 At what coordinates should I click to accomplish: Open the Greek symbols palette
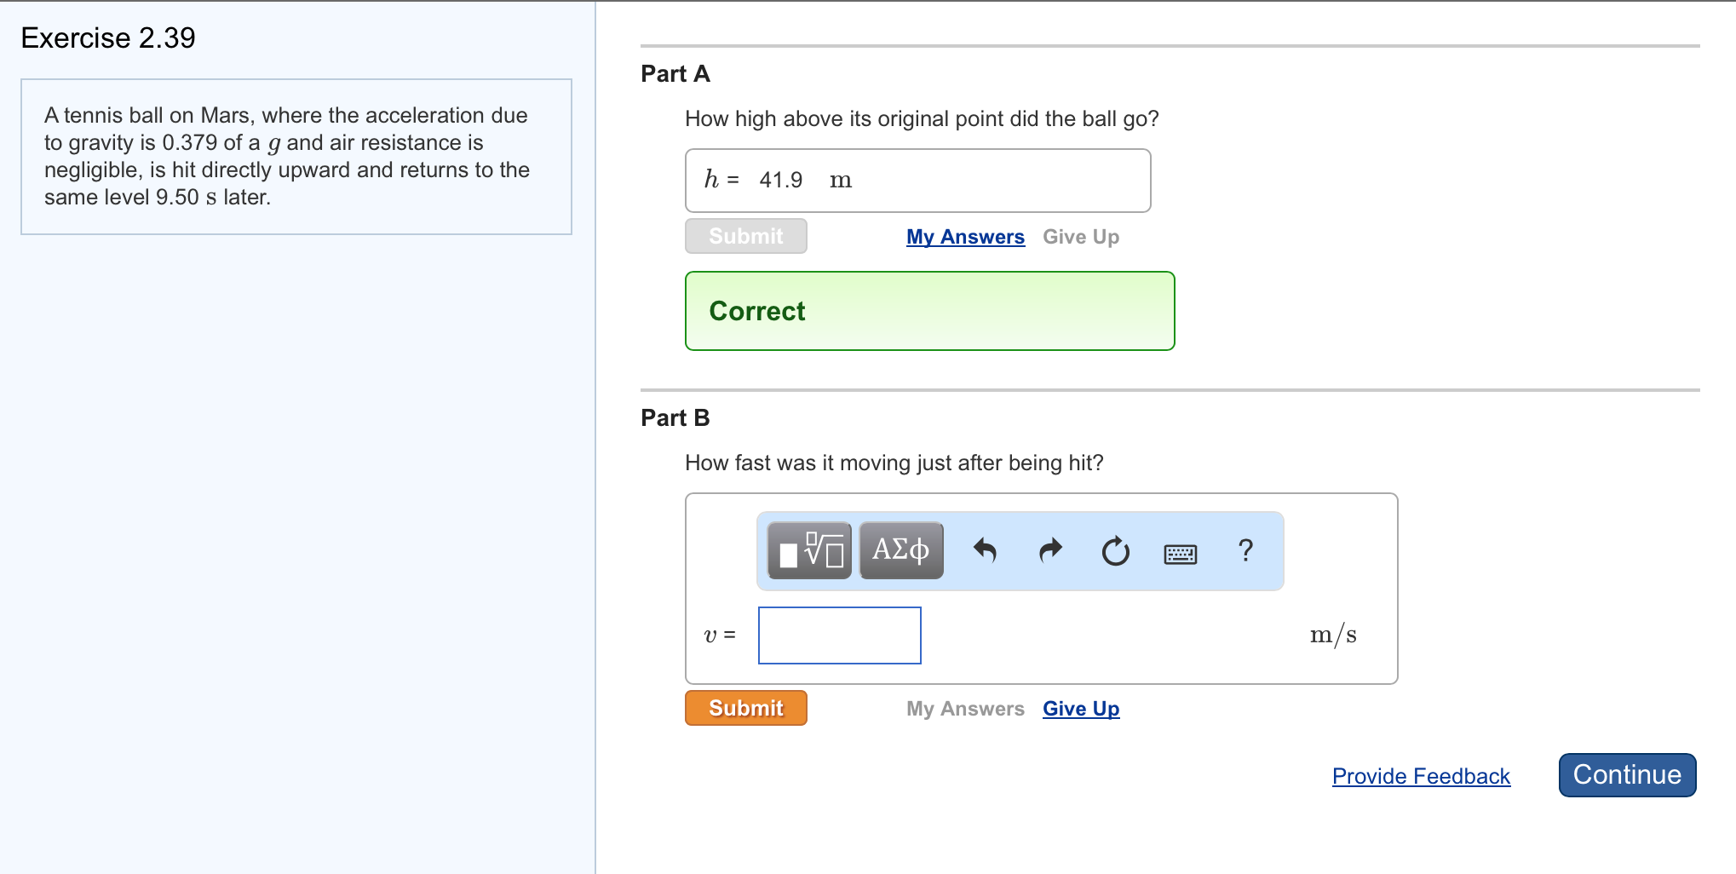pyautogui.click(x=901, y=550)
